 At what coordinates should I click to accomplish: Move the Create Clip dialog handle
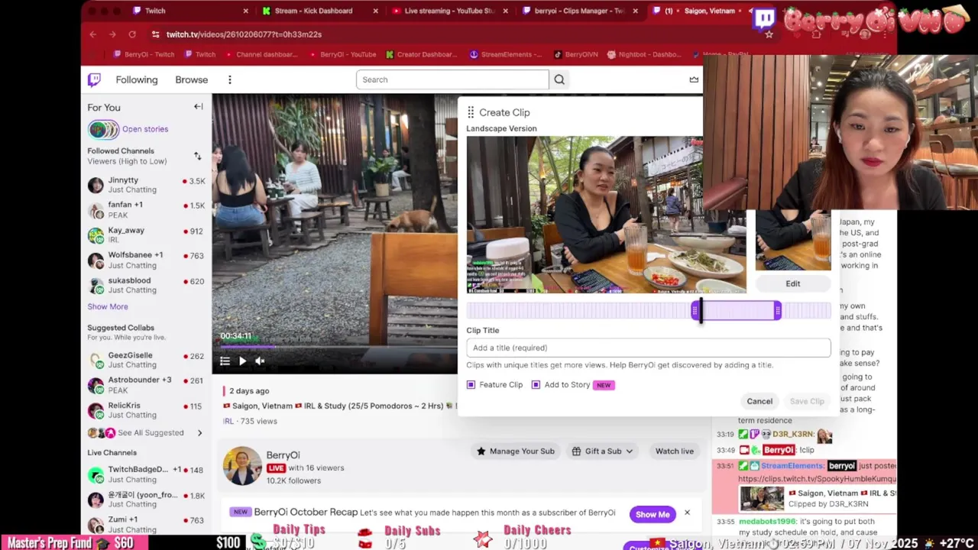coord(471,112)
